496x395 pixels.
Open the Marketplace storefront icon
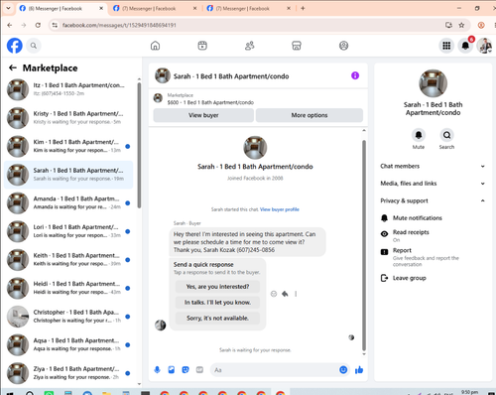coord(297,46)
